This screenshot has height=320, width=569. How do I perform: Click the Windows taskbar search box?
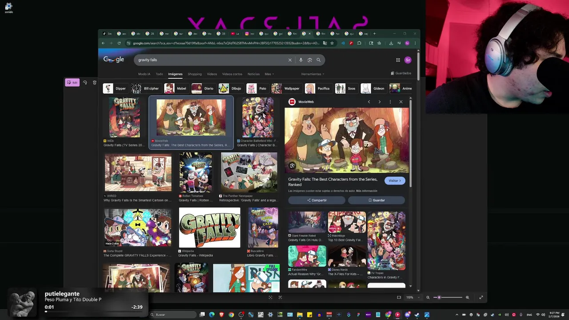click(172, 315)
